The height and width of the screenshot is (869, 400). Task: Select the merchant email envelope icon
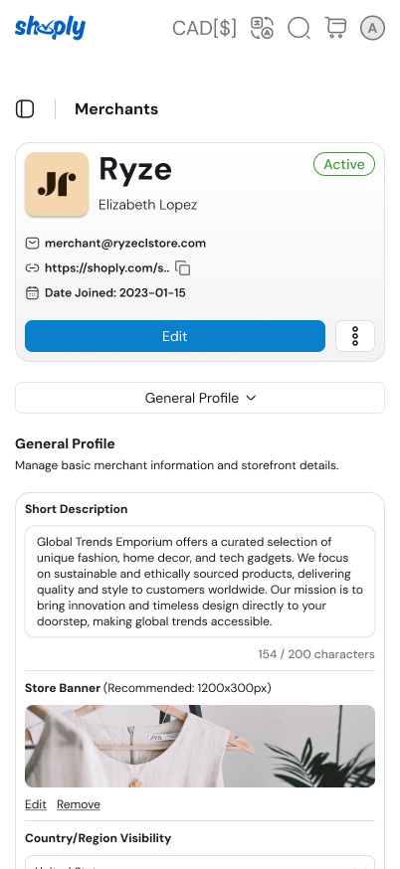tap(32, 244)
